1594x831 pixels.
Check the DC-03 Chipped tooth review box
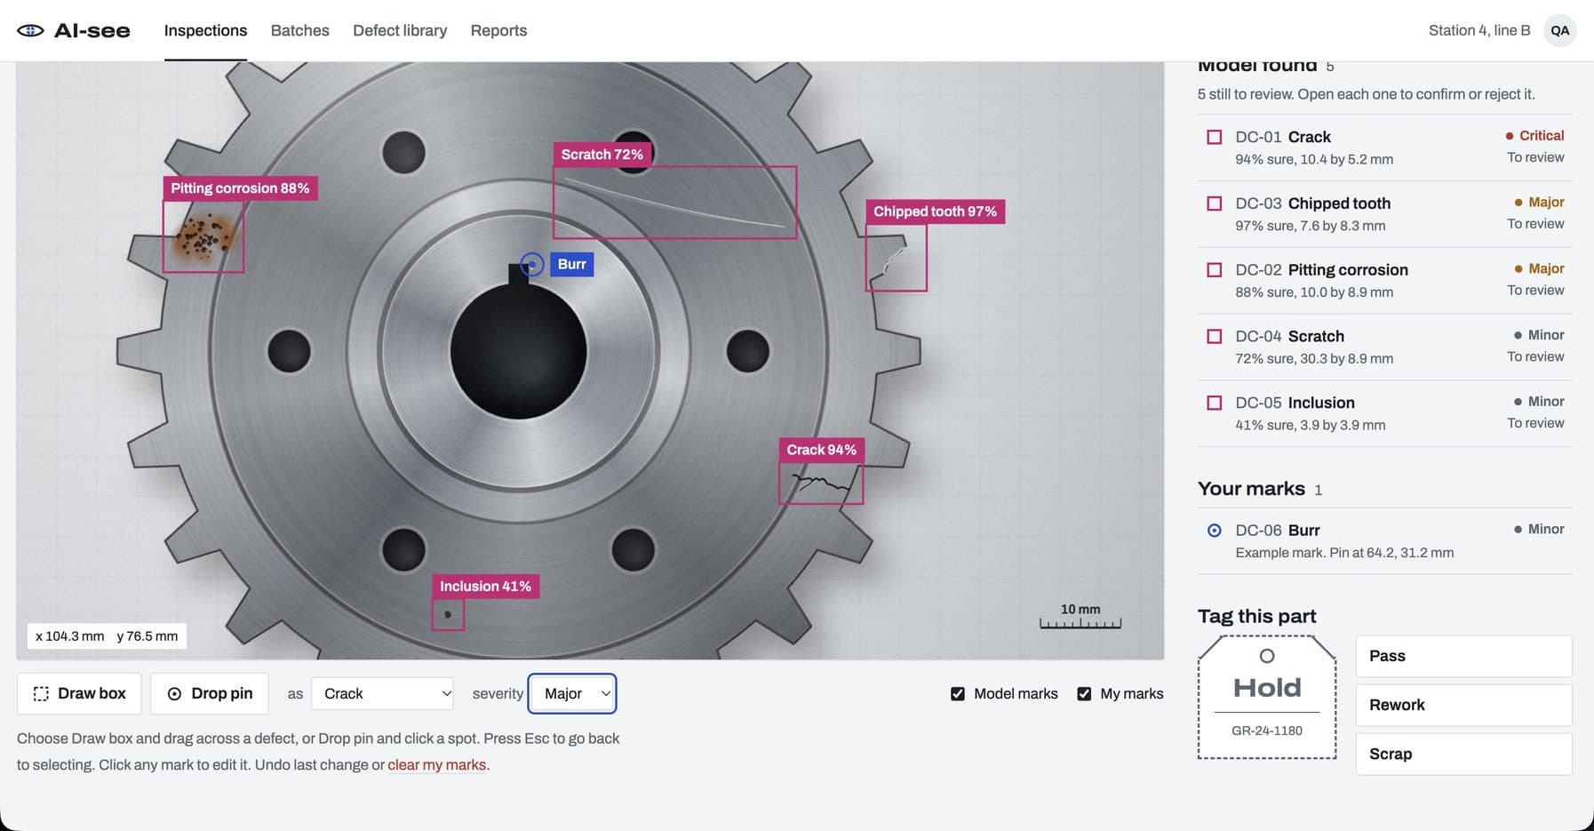pyautogui.click(x=1215, y=204)
